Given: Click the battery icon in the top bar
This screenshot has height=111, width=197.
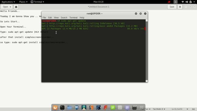Looking at the screenshot, I should [191, 2].
